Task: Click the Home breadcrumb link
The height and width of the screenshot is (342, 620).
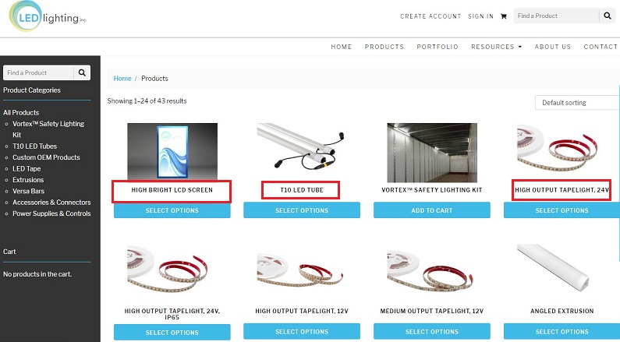Action: click(x=122, y=79)
